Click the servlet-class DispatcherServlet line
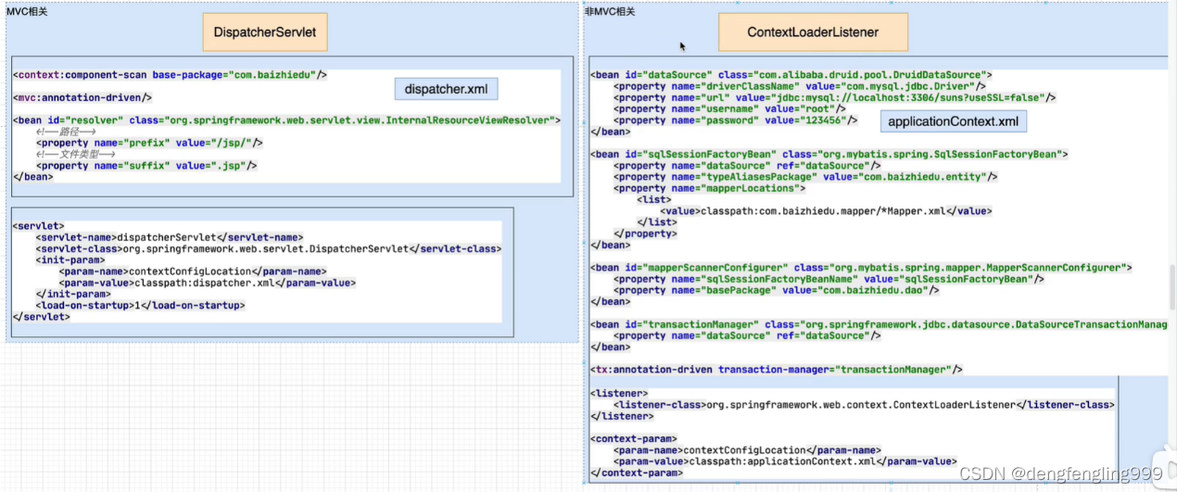The image size is (1177, 492). [268, 248]
